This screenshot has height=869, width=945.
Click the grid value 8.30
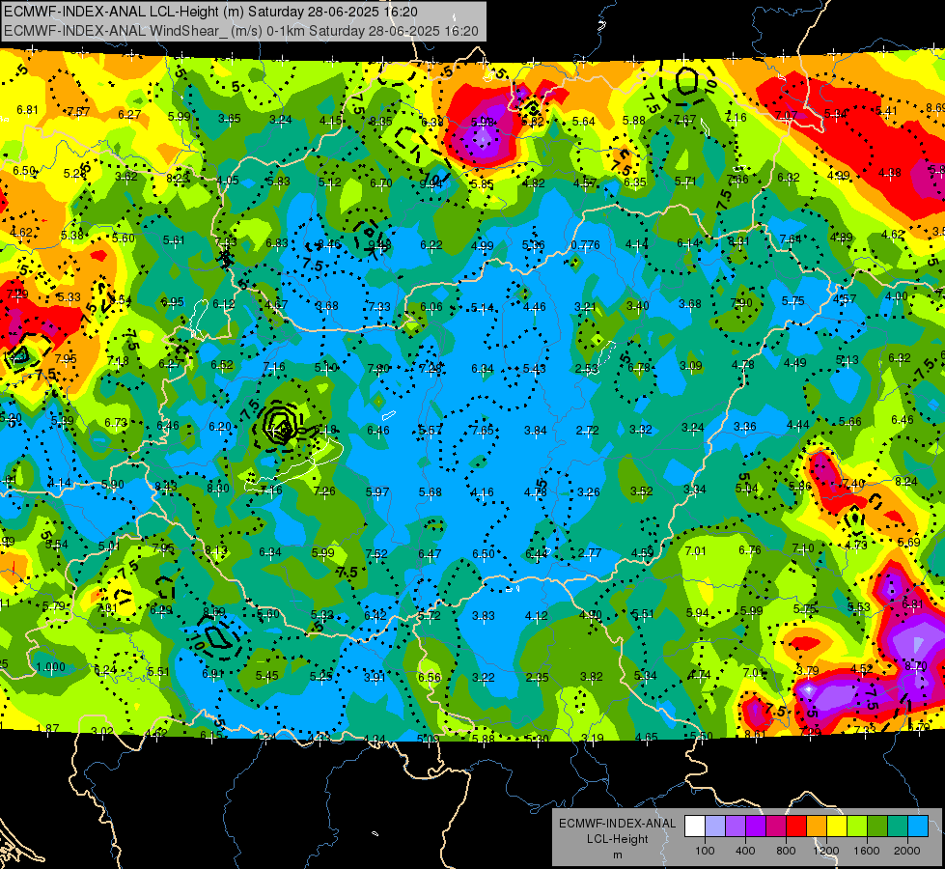(218, 488)
